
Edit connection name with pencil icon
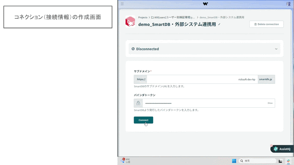(219, 24)
